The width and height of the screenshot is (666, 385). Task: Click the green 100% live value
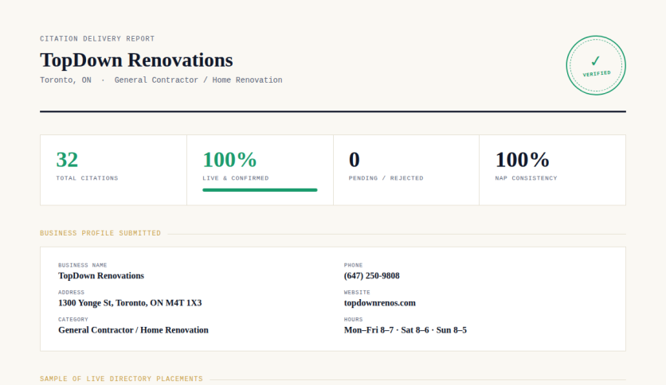(229, 160)
